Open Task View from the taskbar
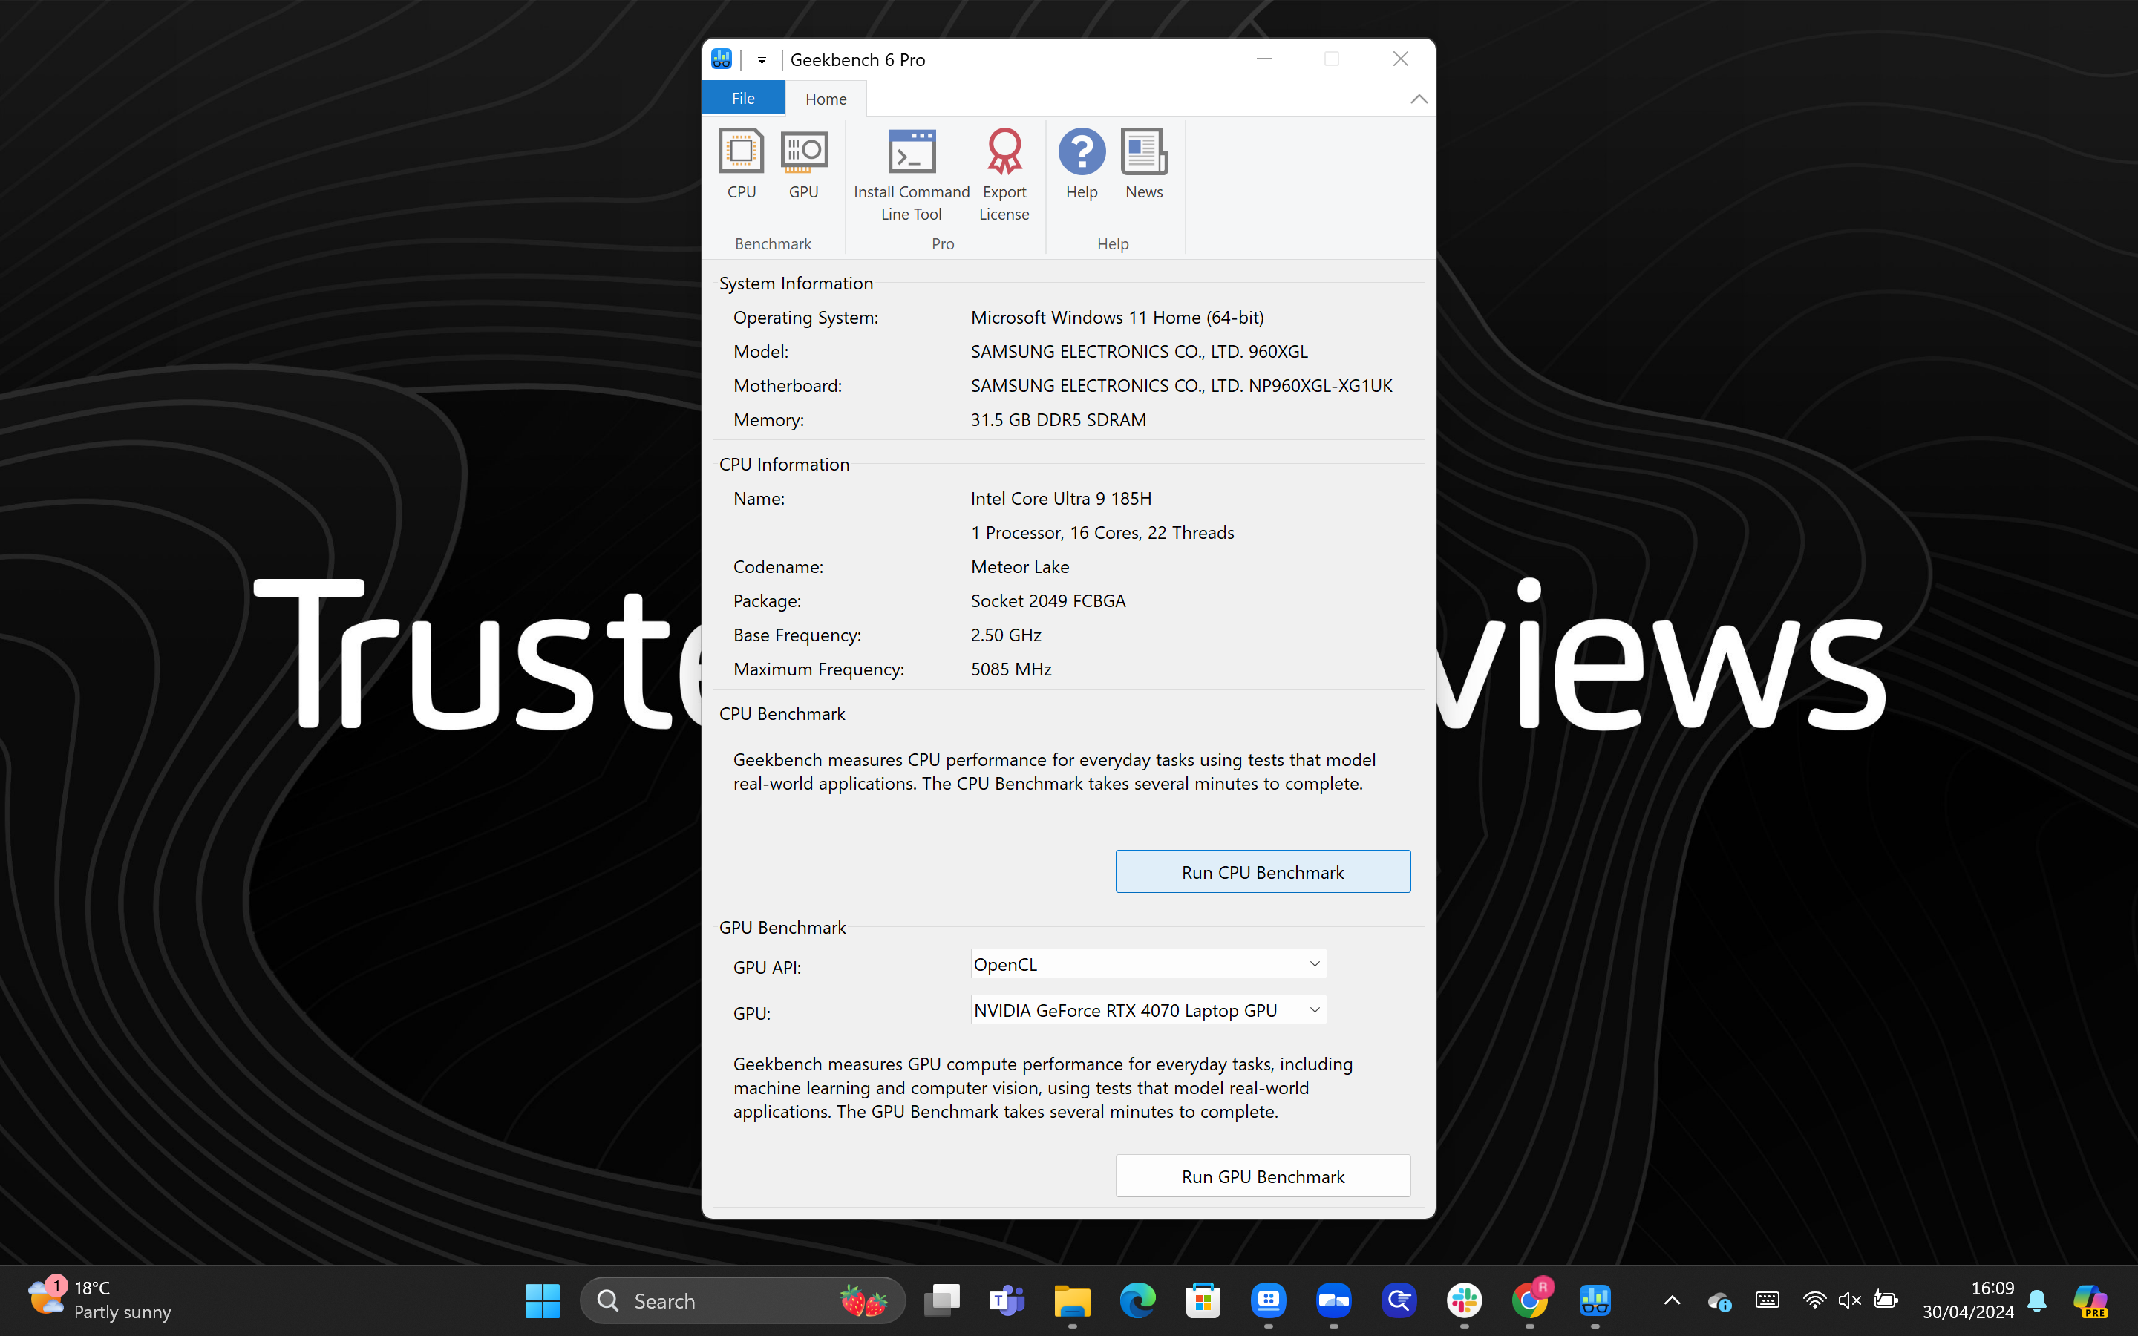Image resolution: width=2138 pixels, height=1336 pixels. click(942, 1300)
